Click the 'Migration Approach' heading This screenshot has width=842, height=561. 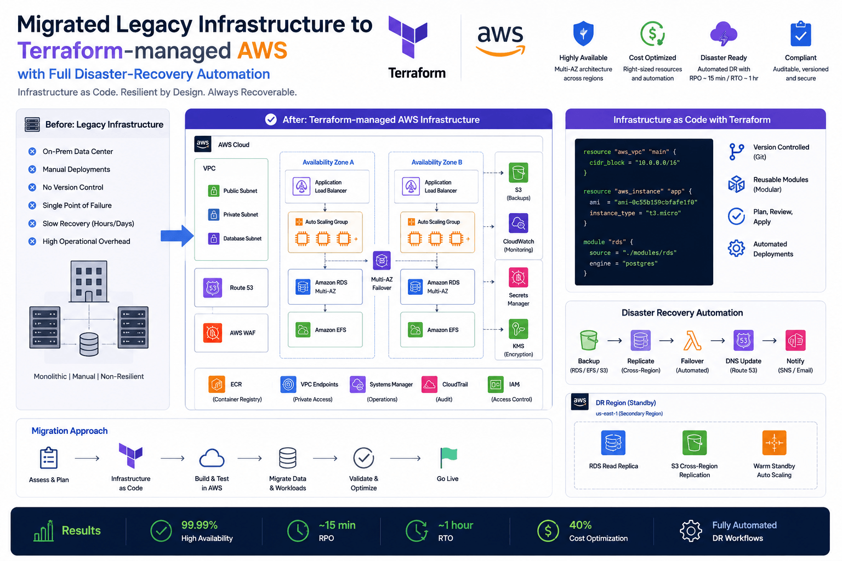pyautogui.click(x=70, y=431)
